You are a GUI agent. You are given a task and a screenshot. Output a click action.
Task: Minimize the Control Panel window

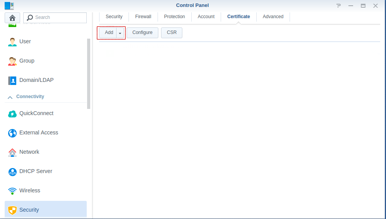pos(351,6)
